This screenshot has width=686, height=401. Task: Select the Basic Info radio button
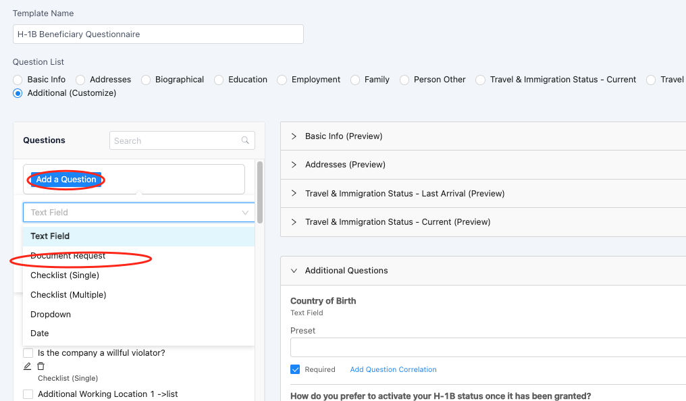[18, 80]
